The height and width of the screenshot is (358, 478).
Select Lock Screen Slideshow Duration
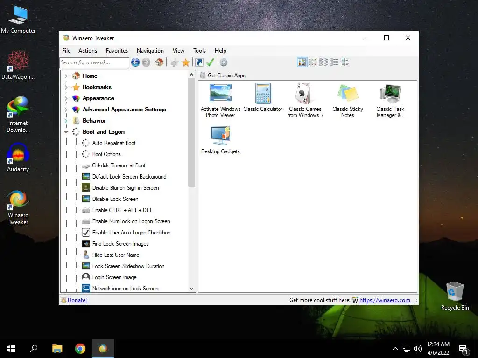point(128,266)
